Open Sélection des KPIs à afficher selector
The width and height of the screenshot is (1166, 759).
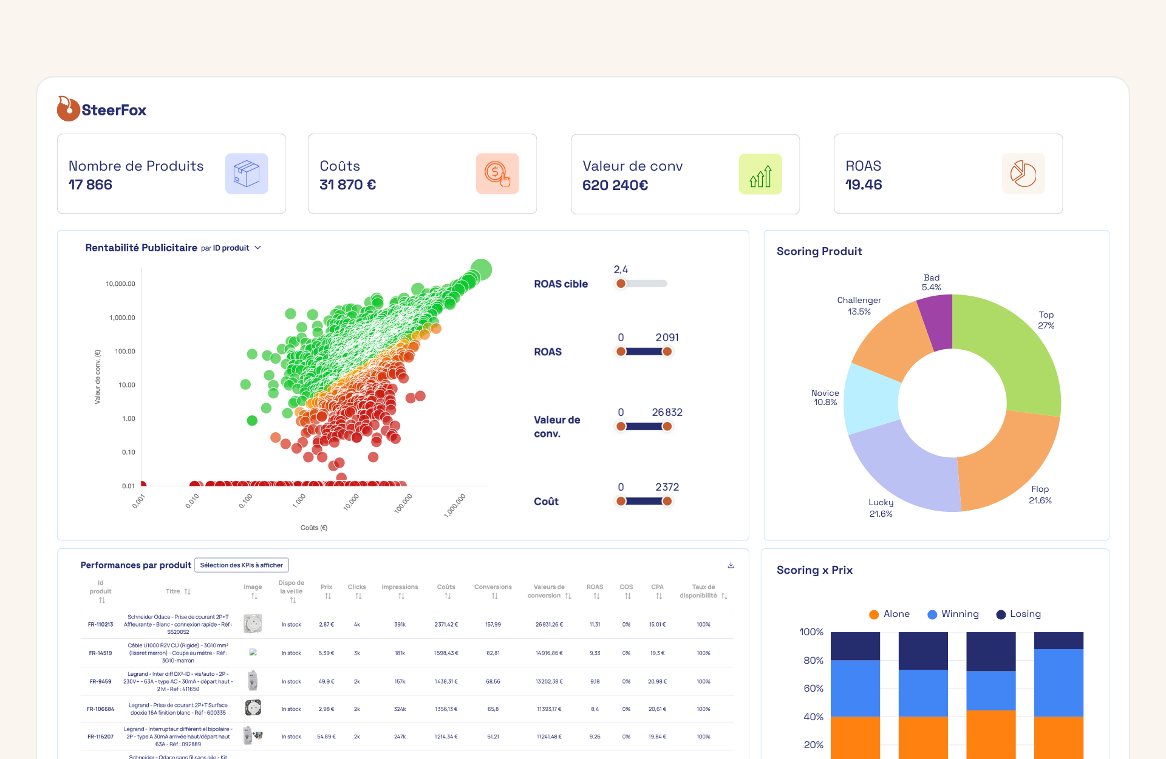[x=241, y=565]
